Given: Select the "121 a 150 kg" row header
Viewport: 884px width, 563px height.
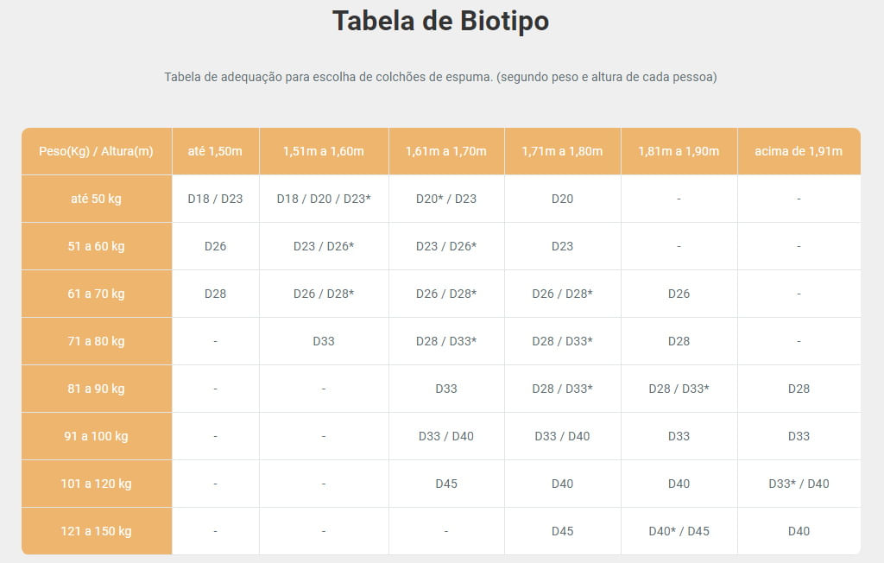Looking at the screenshot, I should [96, 531].
